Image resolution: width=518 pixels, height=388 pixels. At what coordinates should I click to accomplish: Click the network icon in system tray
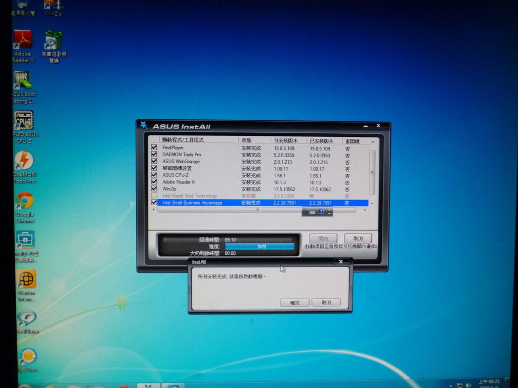pyautogui.click(x=459, y=385)
